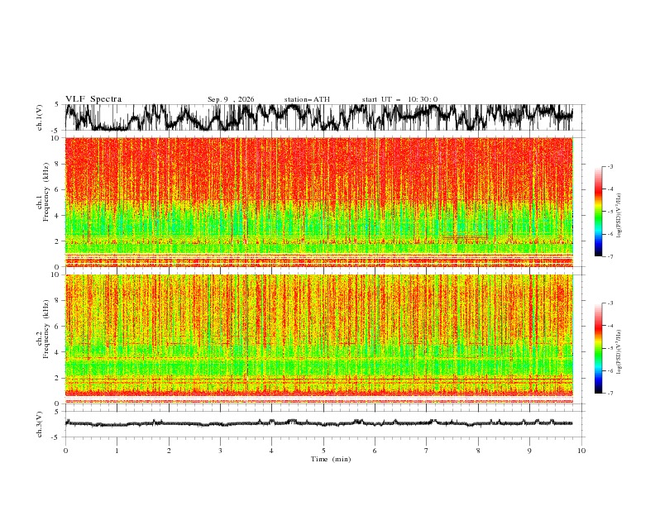Click the 10 minute tick on time axis

tap(581, 451)
